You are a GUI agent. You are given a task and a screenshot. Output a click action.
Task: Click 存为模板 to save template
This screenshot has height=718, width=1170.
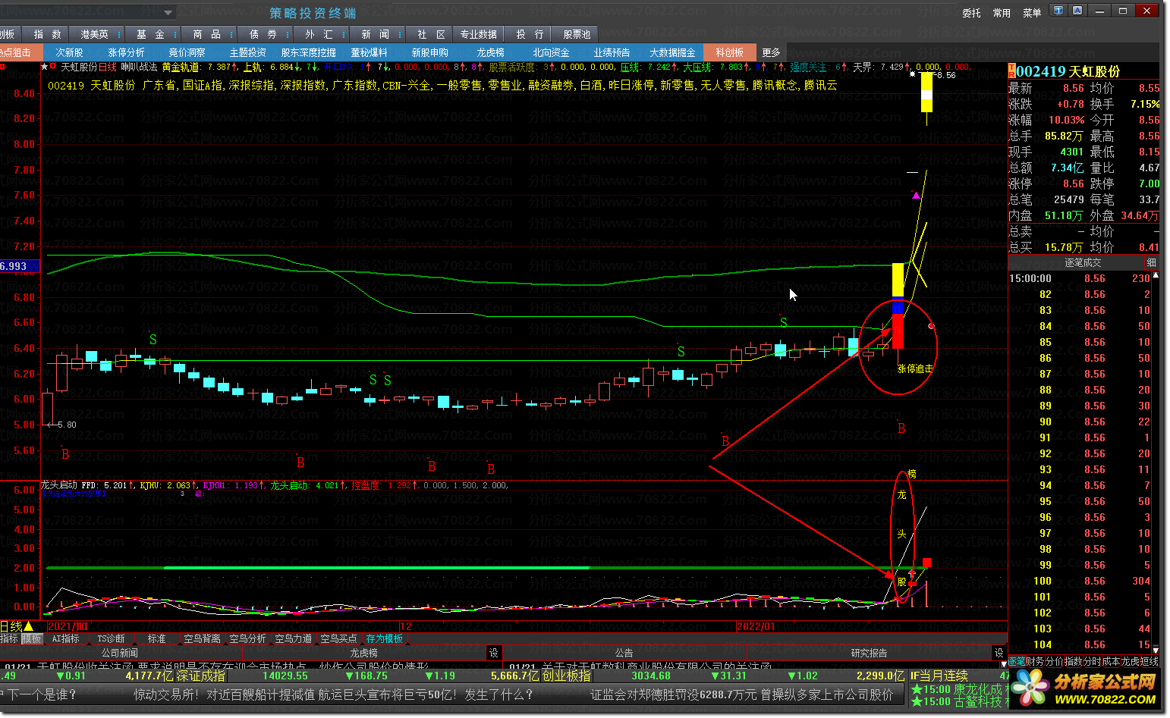click(x=385, y=639)
